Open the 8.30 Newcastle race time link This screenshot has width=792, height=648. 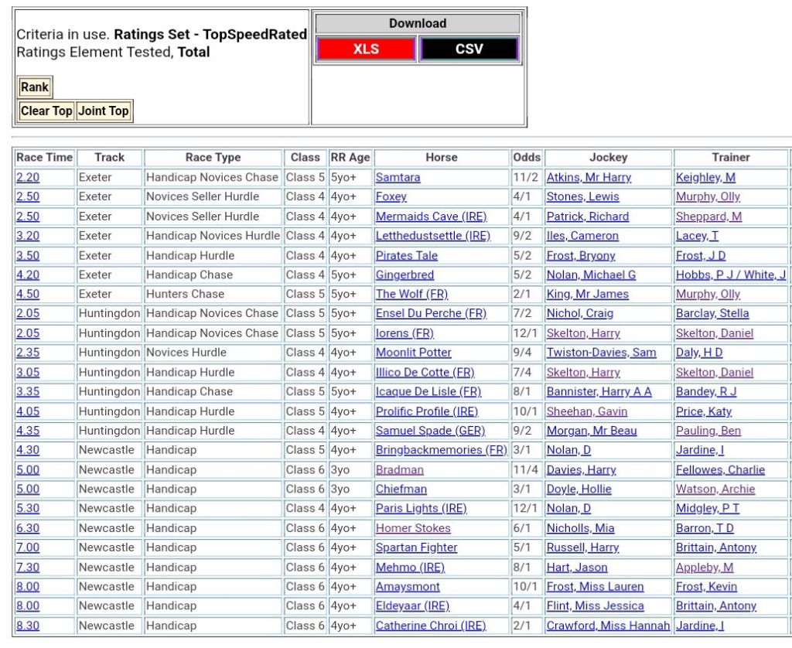[28, 626]
